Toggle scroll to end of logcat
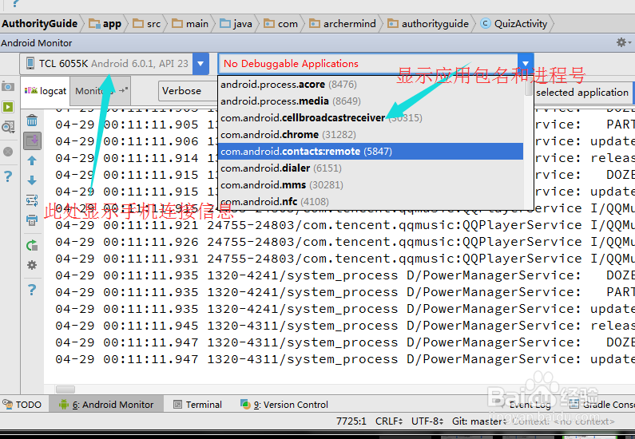The width and height of the screenshot is (635, 439). [32, 140]
